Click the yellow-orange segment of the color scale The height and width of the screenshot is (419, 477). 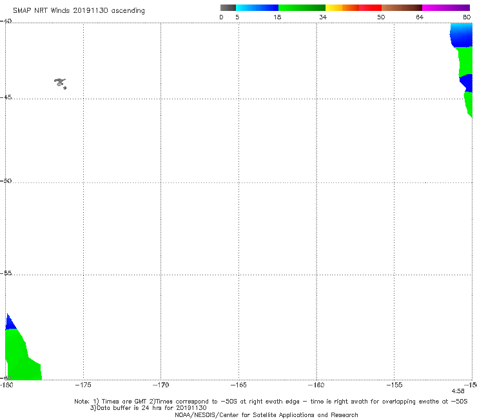pyautogui.click(x=342, y=8)
